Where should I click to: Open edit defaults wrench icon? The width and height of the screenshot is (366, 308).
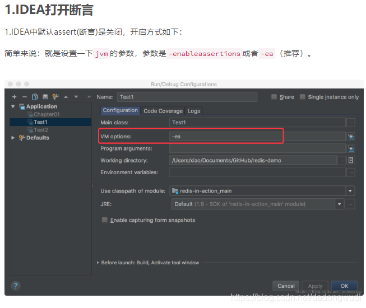click(x=55, y=97)
